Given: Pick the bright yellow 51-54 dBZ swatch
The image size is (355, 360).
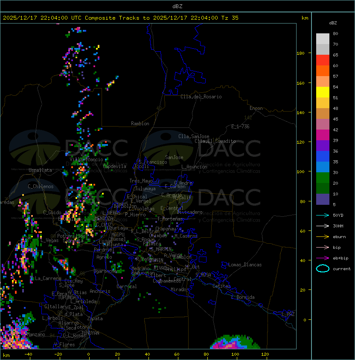Looking at the screenshot, I should pyautogui.click(x=323, y=92).
